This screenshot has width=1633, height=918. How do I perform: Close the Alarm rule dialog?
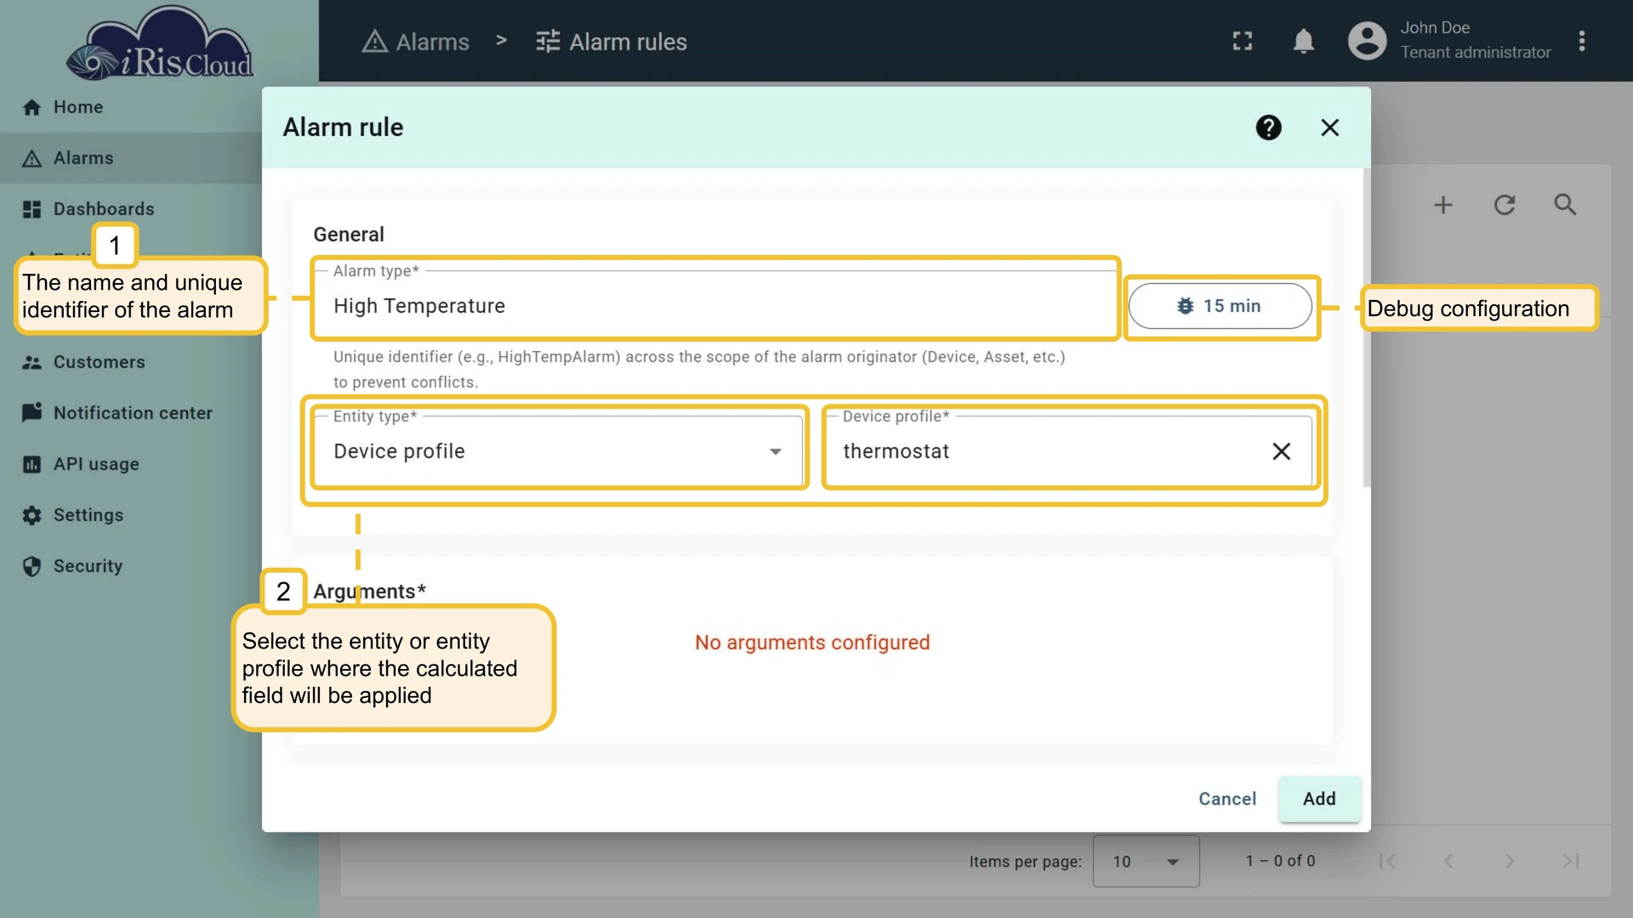coord(1329,127)
